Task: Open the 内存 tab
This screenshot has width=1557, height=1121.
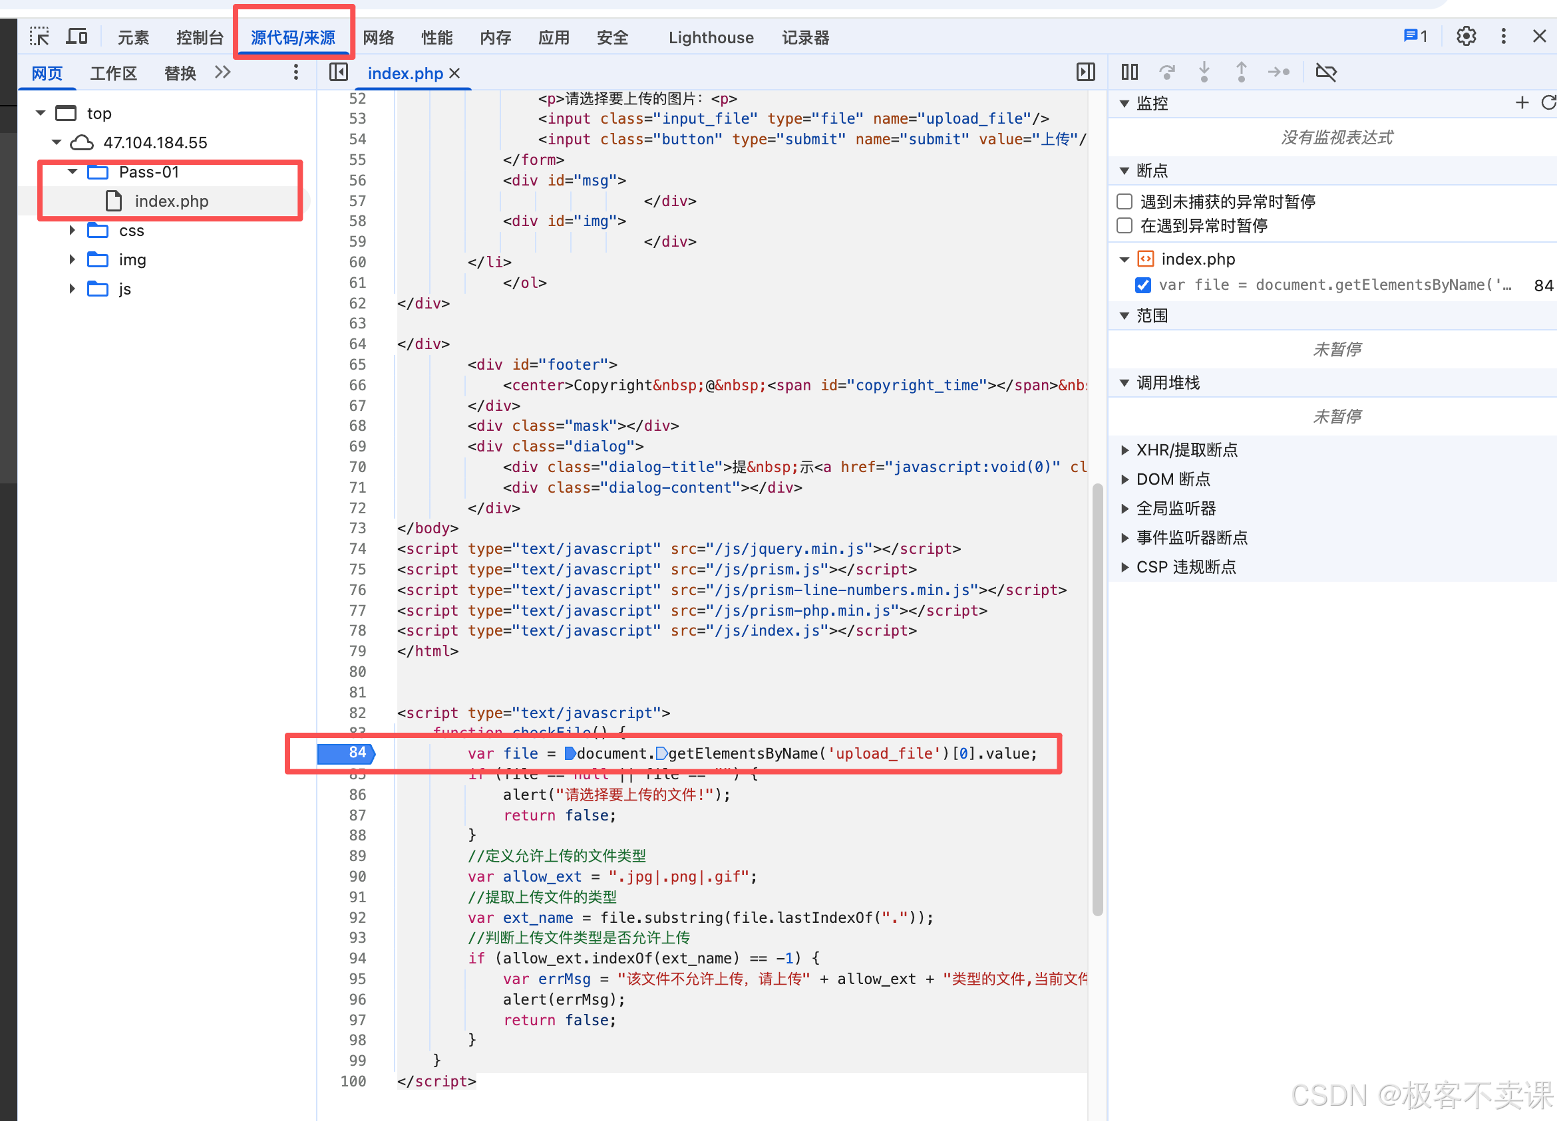Action: [x=495, y=38]
